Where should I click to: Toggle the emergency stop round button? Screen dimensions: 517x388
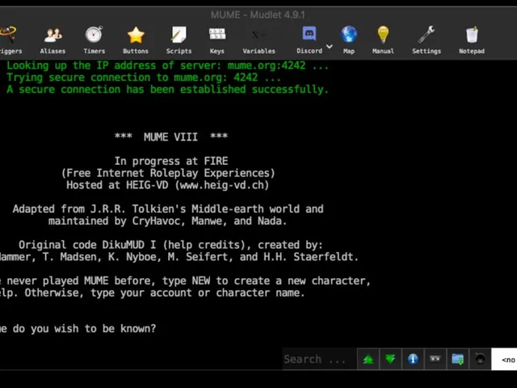480,359
